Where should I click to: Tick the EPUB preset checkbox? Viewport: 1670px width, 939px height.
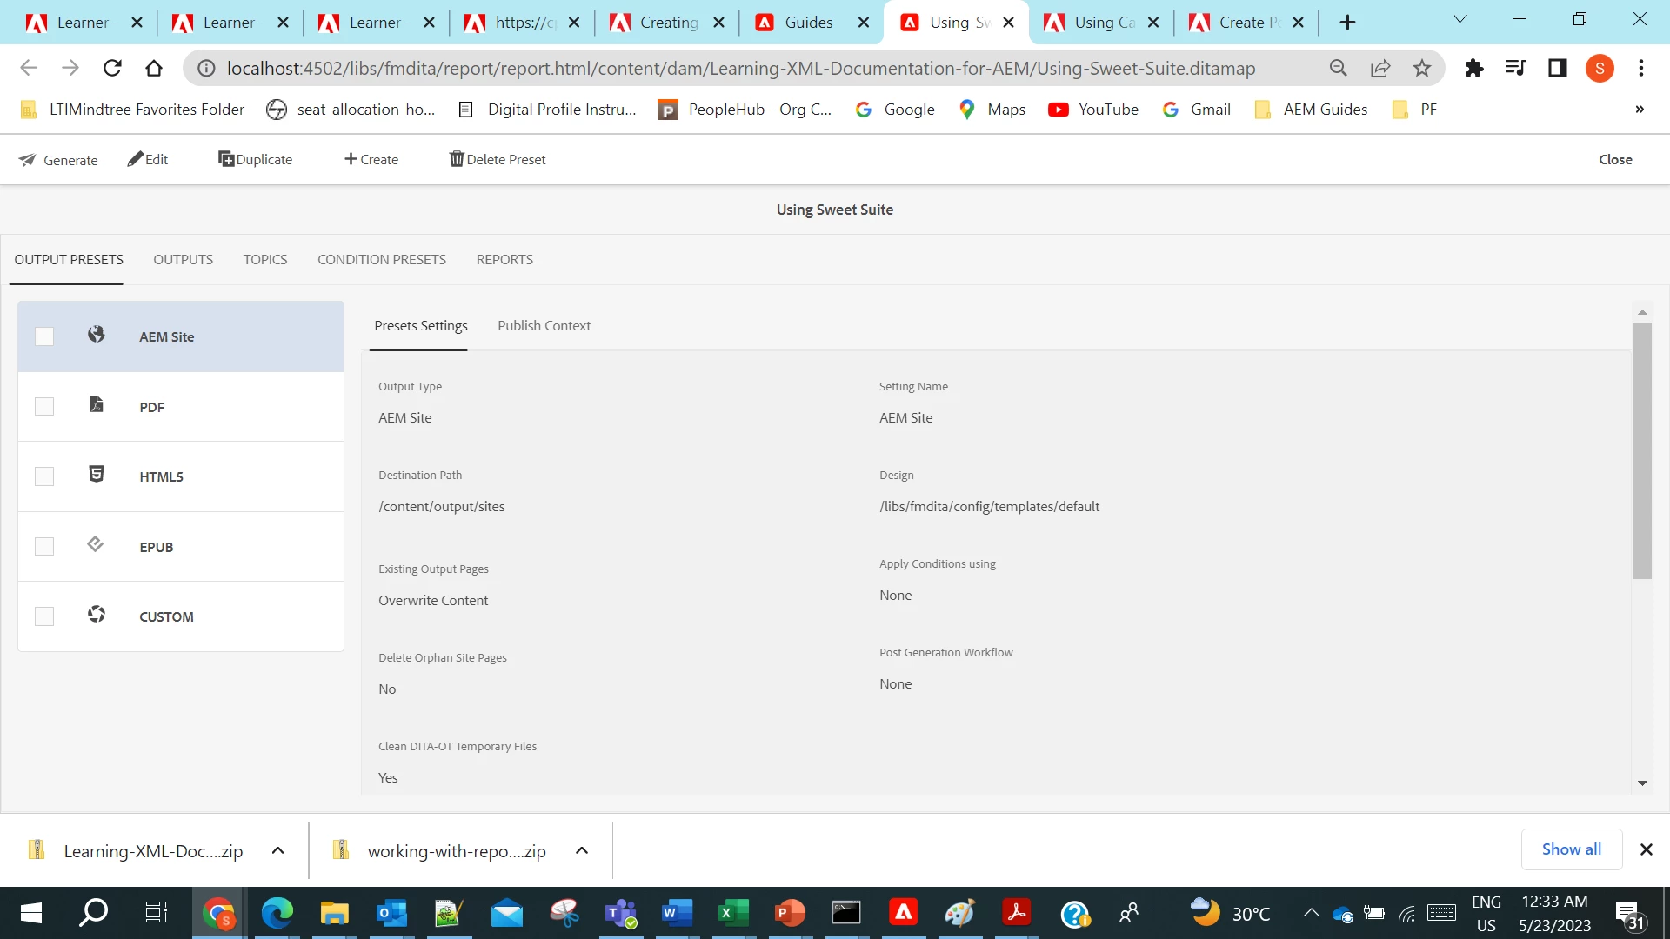point(44,547)
